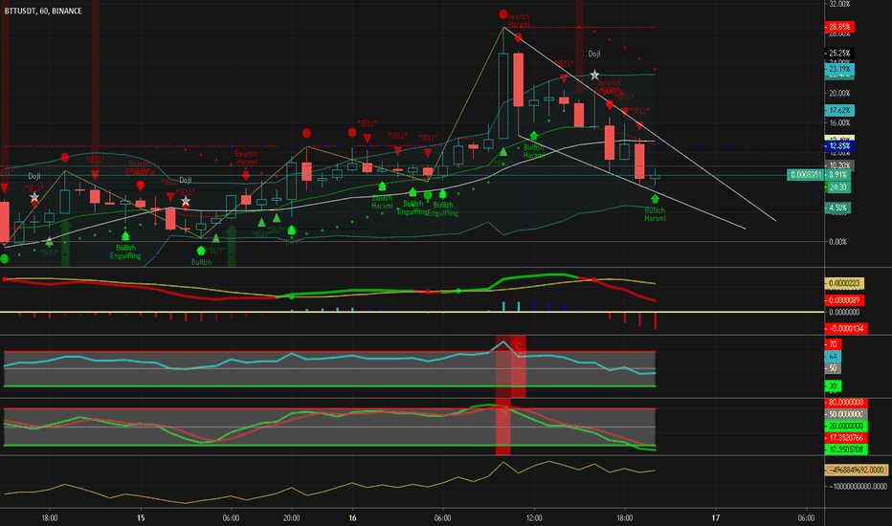The width and height of the screenshot is (892, 526).
Task: Click the cyan 23.19% price label
Action: tap(839, 70)
